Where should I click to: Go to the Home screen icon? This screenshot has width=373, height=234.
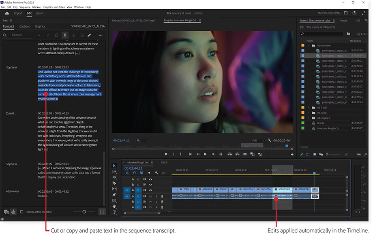pyautogui.click(x=7, y=13)
